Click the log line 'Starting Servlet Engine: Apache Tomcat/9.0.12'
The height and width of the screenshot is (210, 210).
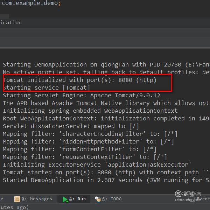coord(82,96)
